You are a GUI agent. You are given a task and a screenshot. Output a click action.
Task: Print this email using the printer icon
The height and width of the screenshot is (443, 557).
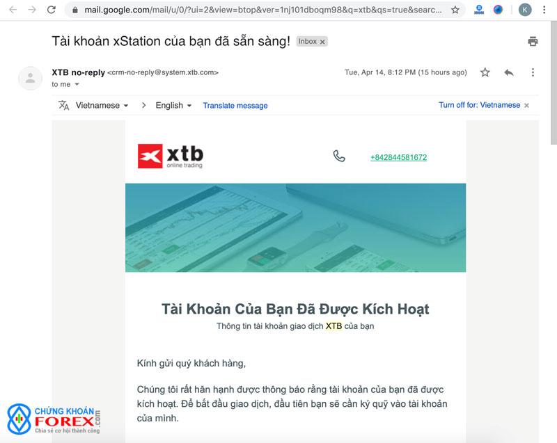pyautogui.click(x=533, y=41)
